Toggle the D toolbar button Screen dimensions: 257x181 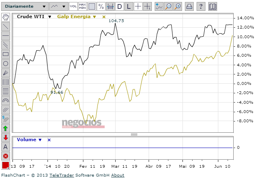tap(120, 6)
